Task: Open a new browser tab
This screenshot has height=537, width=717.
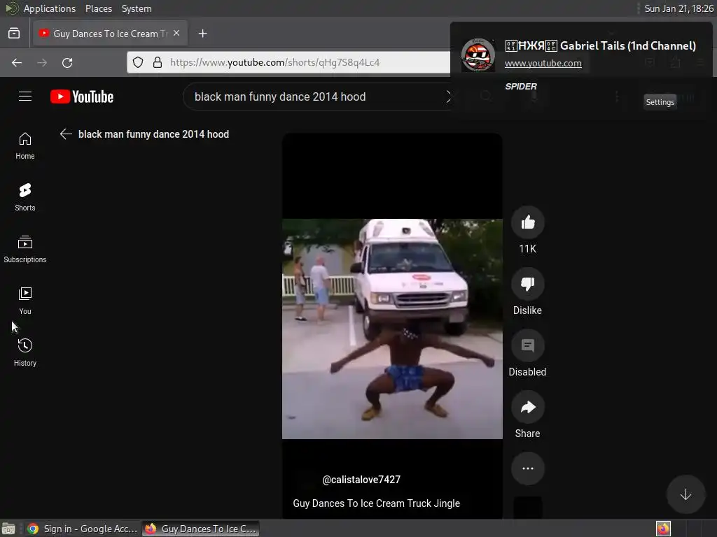Action: pos(202,34)
